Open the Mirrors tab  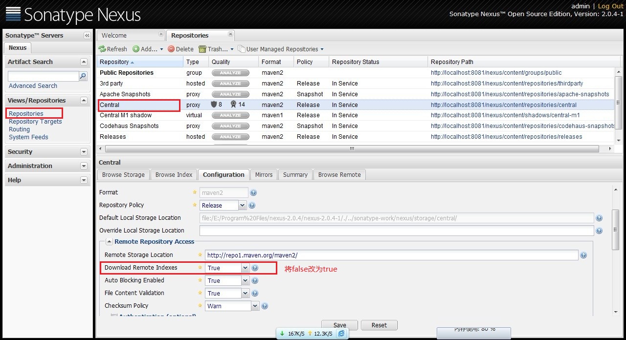click(x=264, y=175)
